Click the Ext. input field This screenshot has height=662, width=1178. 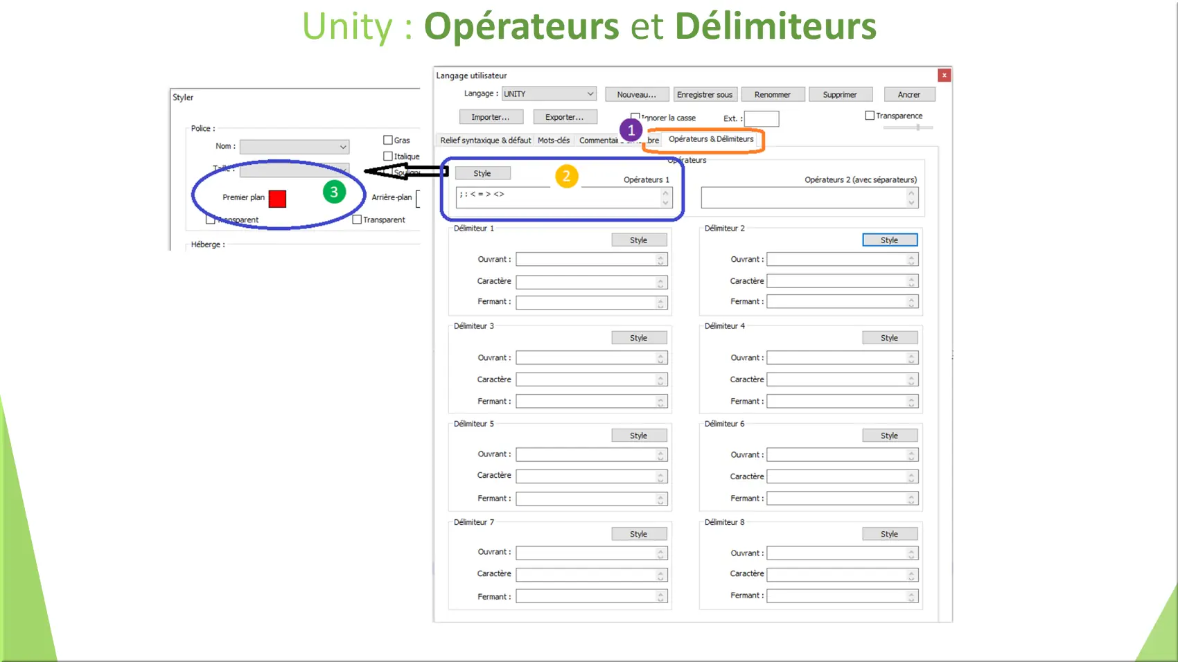click(x=762, y=118)
